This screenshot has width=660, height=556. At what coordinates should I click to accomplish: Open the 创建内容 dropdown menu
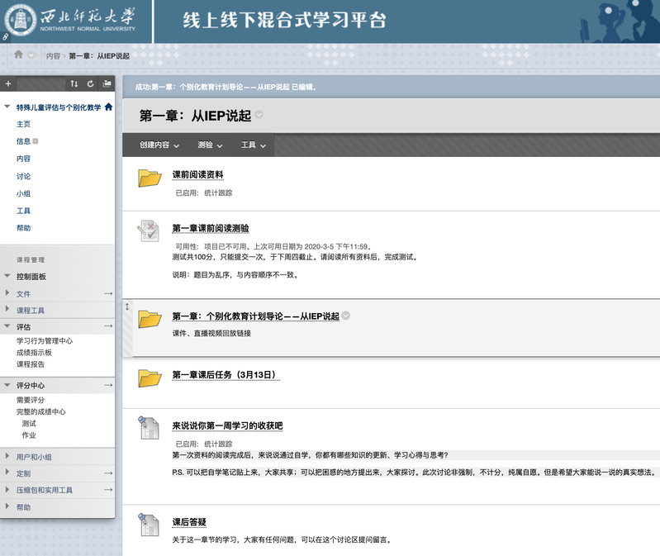pos(159,145)
